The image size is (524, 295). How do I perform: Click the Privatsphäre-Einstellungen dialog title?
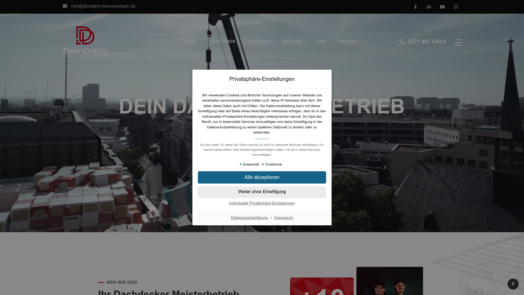(x=262, y=79)
